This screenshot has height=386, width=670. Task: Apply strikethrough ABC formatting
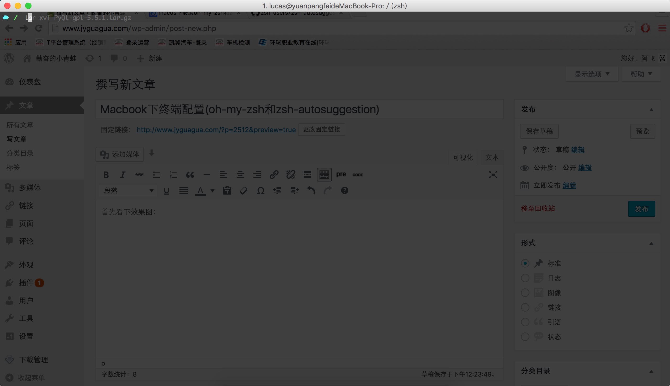[139, 175]
